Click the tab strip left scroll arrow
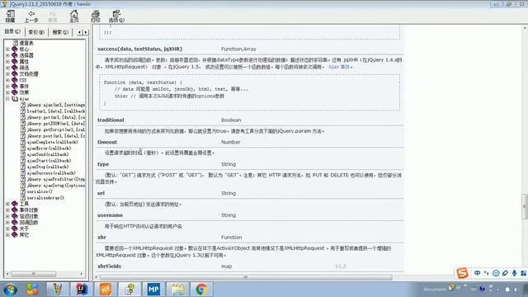 pyautogui.click(x=80, y=32)
